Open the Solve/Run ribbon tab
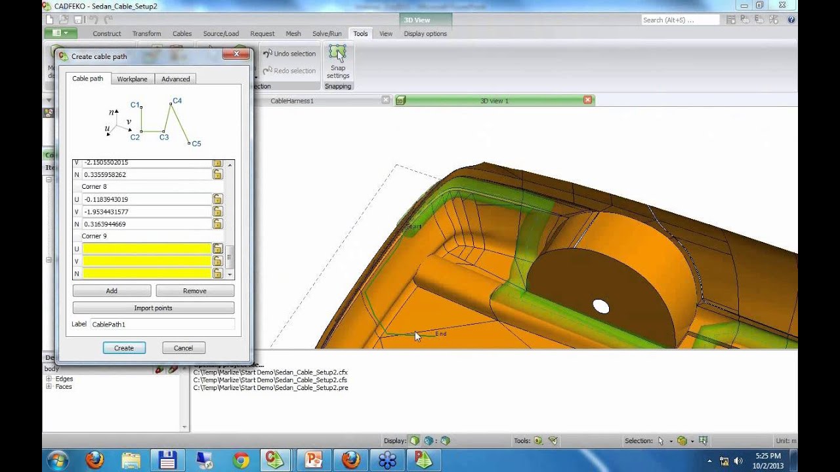Viewport: 840px width, 472px height. point(327,33)
